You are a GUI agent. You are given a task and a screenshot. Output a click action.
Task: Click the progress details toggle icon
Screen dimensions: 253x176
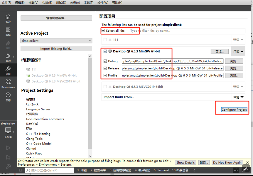pos(236,170)
